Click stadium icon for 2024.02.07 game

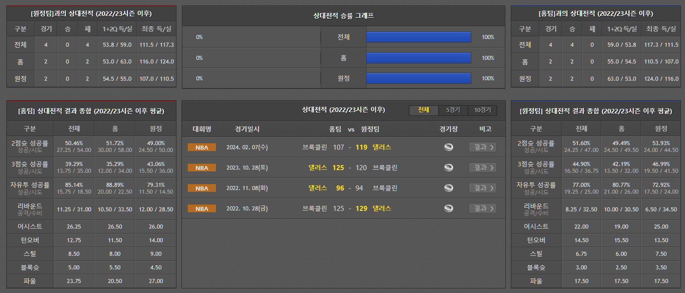(x=449, y=147)
